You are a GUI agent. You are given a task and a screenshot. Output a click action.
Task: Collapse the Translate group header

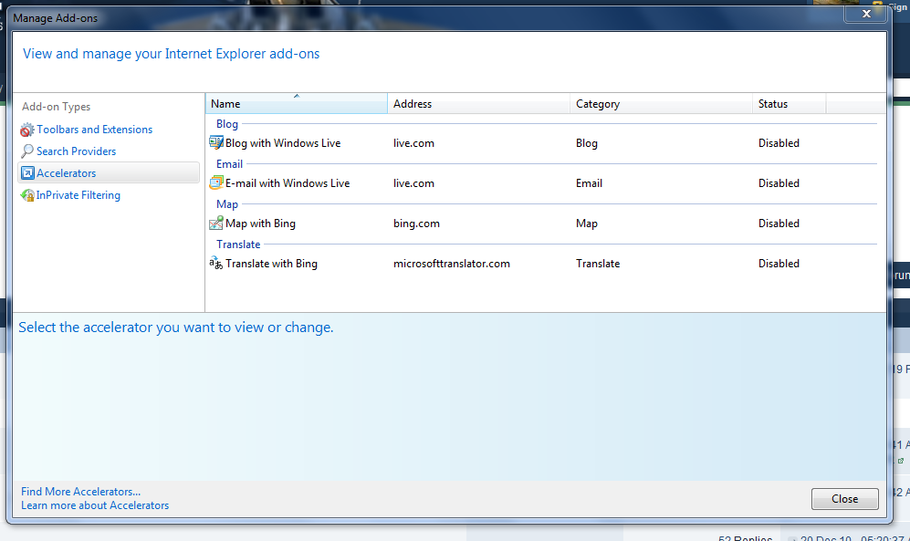tap(238, 244)
